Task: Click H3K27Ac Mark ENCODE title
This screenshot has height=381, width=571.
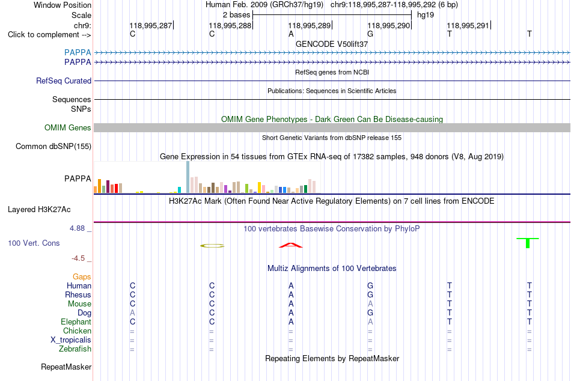Action: (x=332, y=201)
